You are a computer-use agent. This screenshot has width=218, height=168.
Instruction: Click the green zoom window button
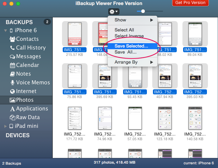18,4
